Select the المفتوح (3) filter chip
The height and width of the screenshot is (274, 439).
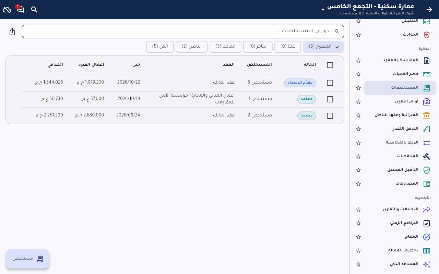[323, 47]
